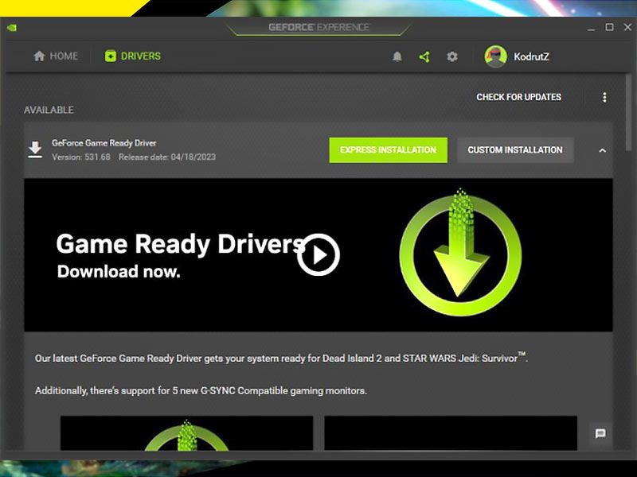This screenshot has width=637, height=477.
Task: Click the Release date: 04/18/2023 text
Action: (167, 157)
